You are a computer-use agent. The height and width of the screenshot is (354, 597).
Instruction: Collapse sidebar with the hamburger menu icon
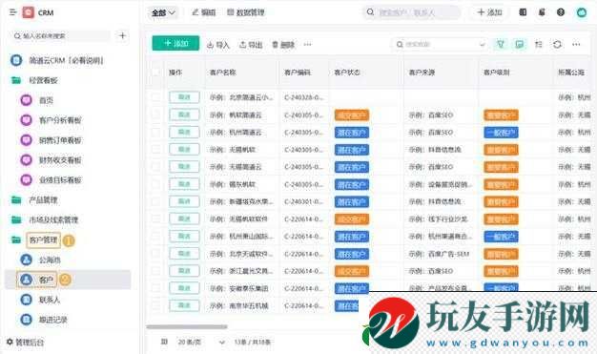[x=12, y=12]
